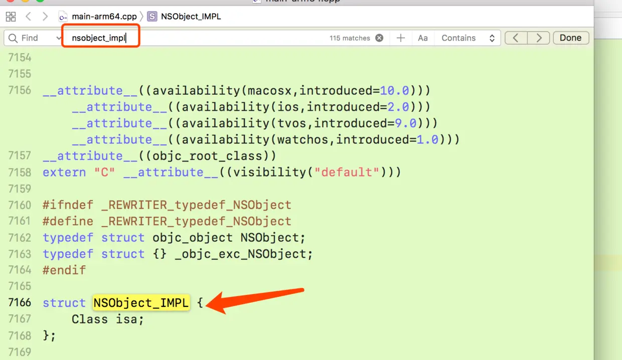Open the Contains match type dropdown
The image size is (622, 360).
[x=468, y=38]
